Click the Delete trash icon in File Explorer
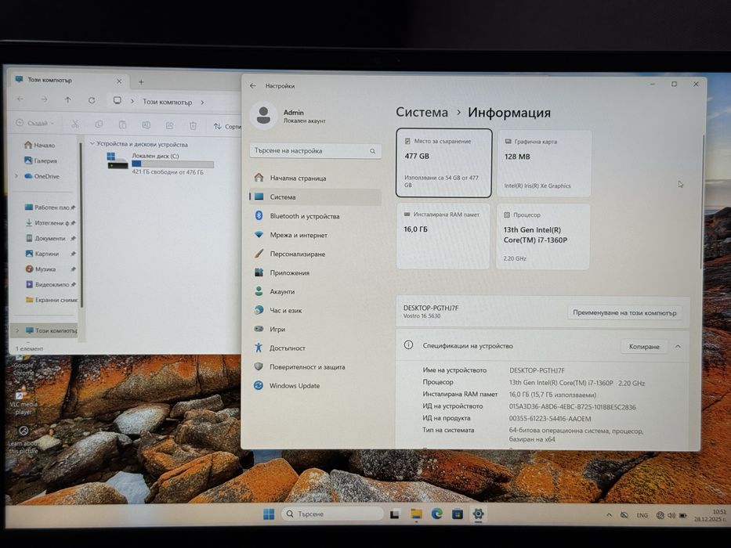Screen dimensions: 731x548 click(193, 125)
